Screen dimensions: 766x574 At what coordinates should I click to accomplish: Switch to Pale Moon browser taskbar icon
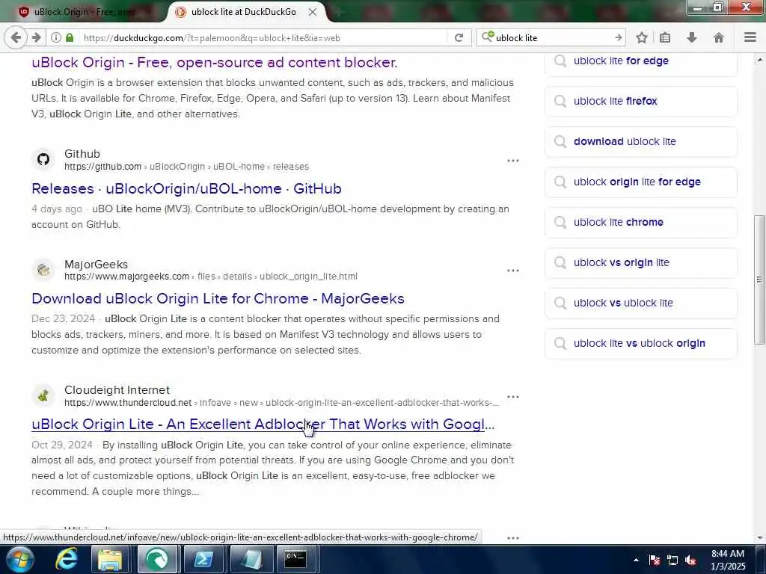pos(156,559)
